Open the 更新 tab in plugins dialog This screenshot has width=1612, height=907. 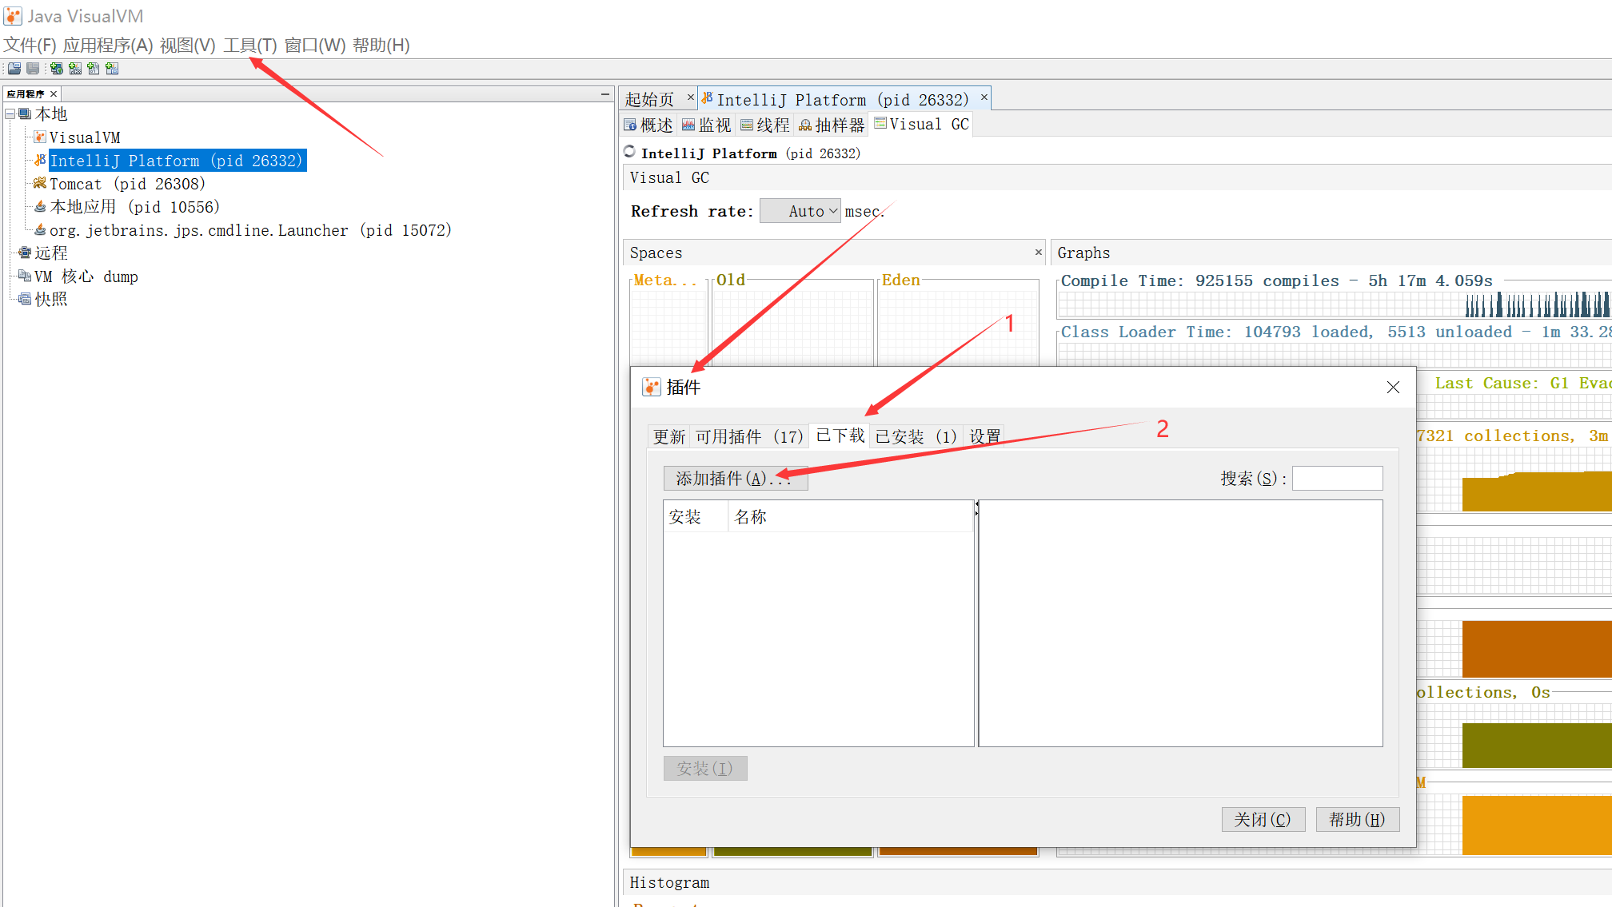[x=668, y=437]
